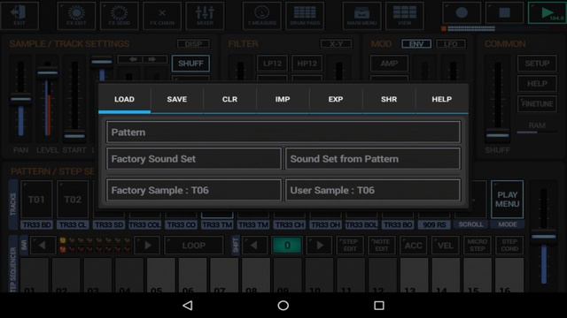567x318 pixels.
Task: Start recording with the record button
Action: [x=462, y=12]
